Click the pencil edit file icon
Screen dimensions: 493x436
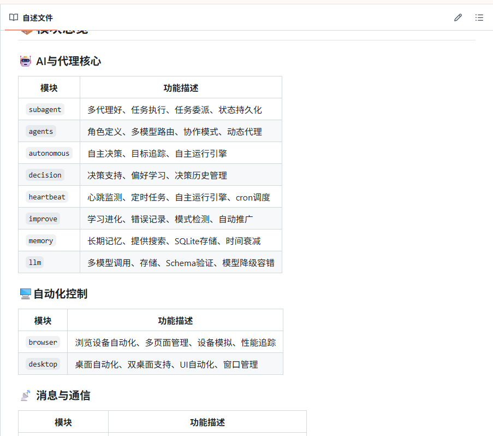(x=458, y=17)
